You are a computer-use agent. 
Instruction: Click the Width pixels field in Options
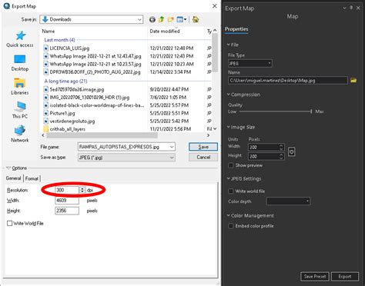pyautogui.click(x=67, y=201)
